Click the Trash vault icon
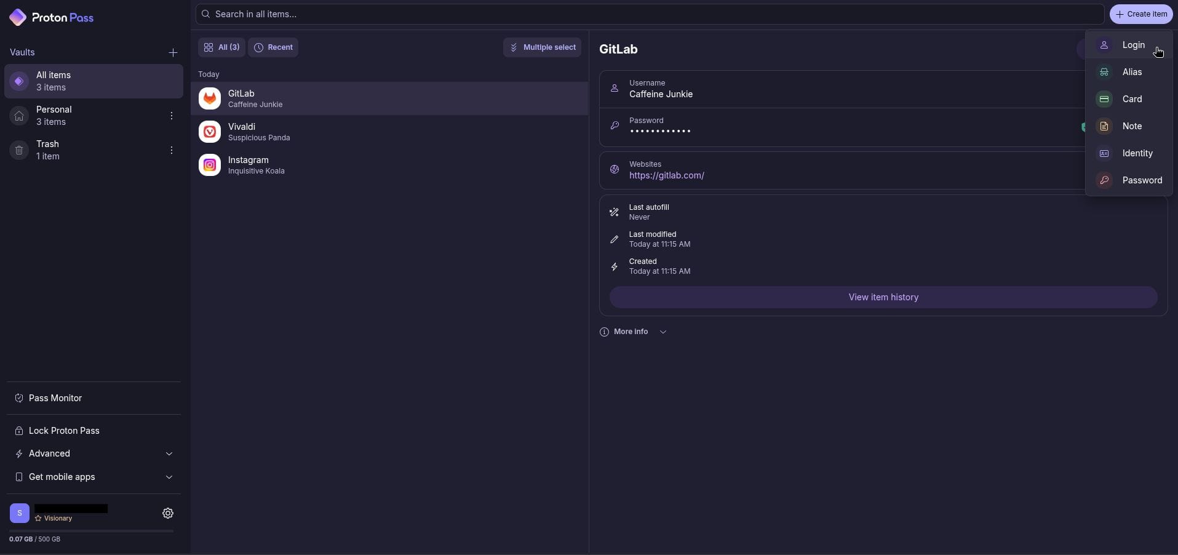Image resolution: width=1178 pixels, height=555 pixels. tap(19, 150)
